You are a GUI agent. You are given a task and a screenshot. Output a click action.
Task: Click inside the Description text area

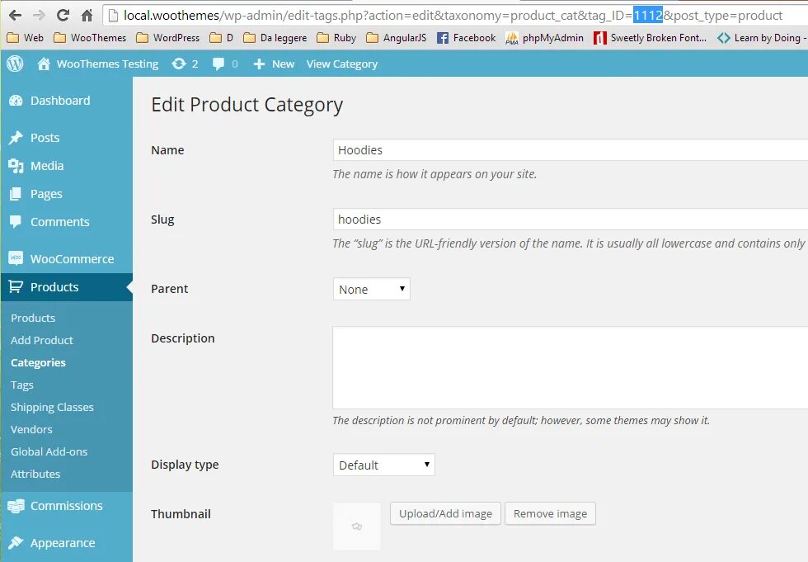pyautogui.click(x=571, y=367)
